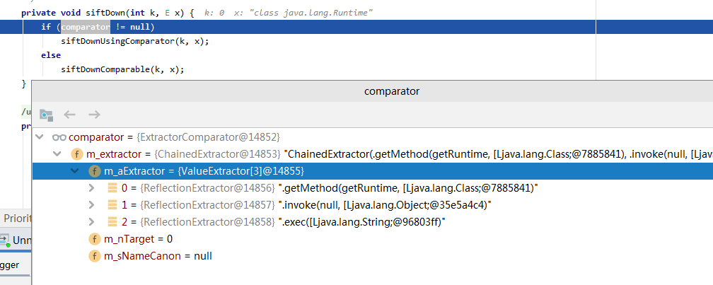Image resolution: width=713 pixels, height=285 pixels.
Task: Click the field icon of m_nTarget
Action: tap(94, 239)
